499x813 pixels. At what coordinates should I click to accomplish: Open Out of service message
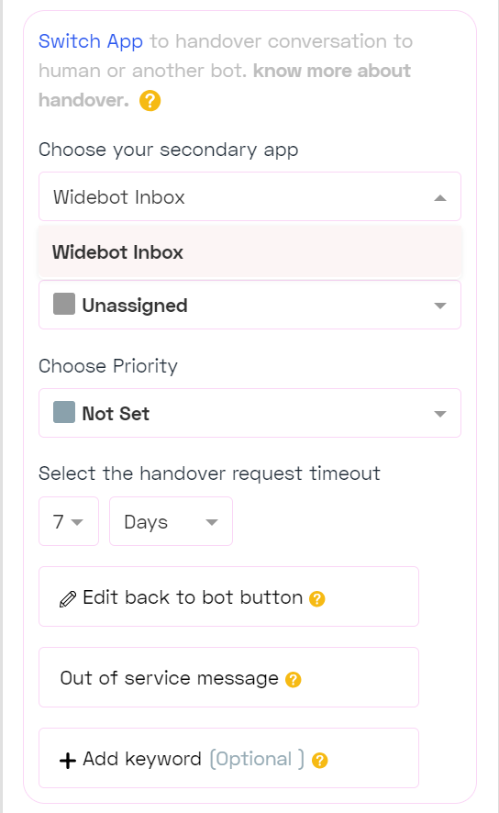tap(228, 677)
